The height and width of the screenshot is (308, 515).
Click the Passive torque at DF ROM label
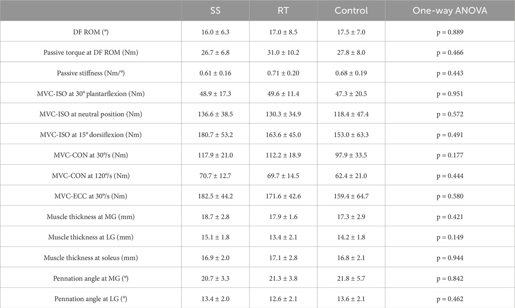click(x=91, y=53)
